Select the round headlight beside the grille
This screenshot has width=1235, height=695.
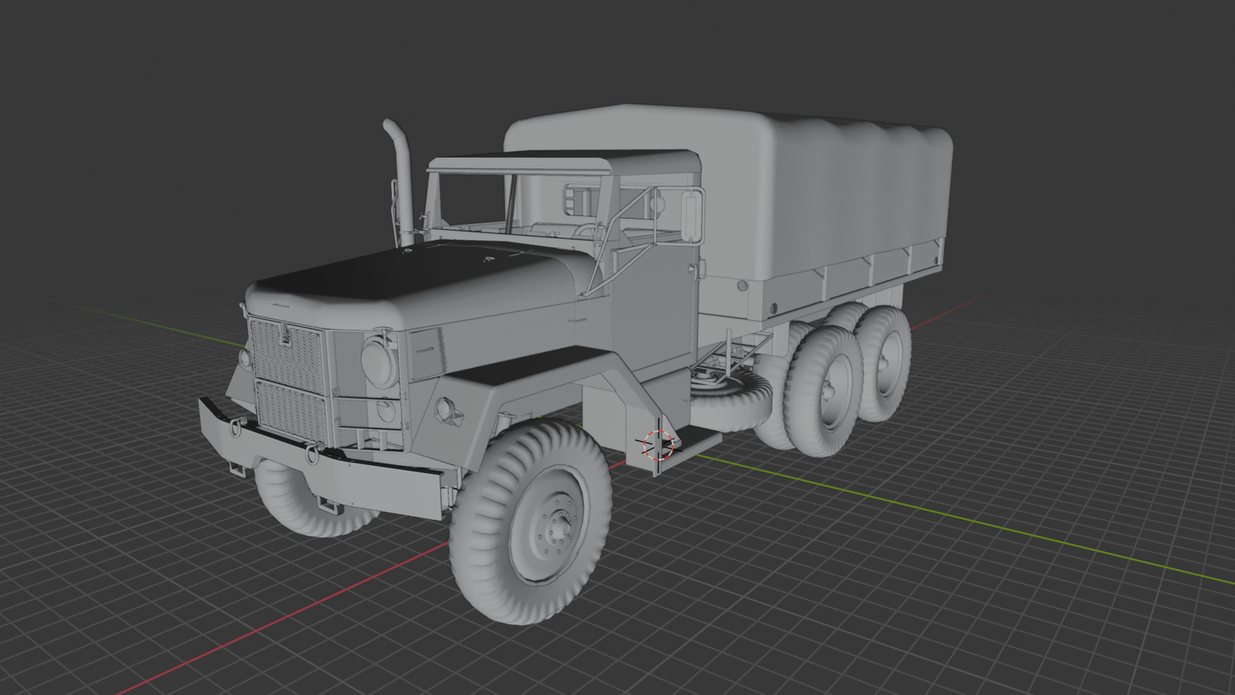click(379, 362)
